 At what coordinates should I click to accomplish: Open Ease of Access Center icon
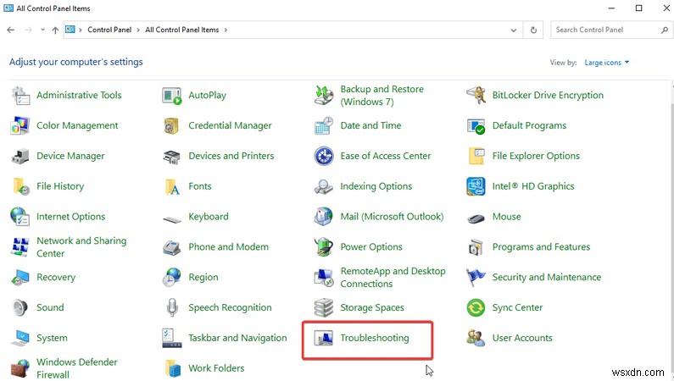[324, 156]
